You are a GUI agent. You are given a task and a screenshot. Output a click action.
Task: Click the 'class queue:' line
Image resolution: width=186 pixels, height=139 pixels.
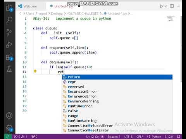[45, 28]
